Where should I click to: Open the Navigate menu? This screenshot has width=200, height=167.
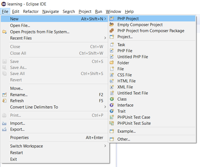pyautogui.click(x=51, y=12)
